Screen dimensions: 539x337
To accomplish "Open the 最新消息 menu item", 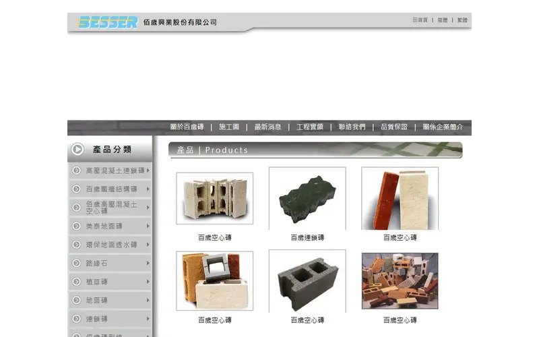I will 267,127.
